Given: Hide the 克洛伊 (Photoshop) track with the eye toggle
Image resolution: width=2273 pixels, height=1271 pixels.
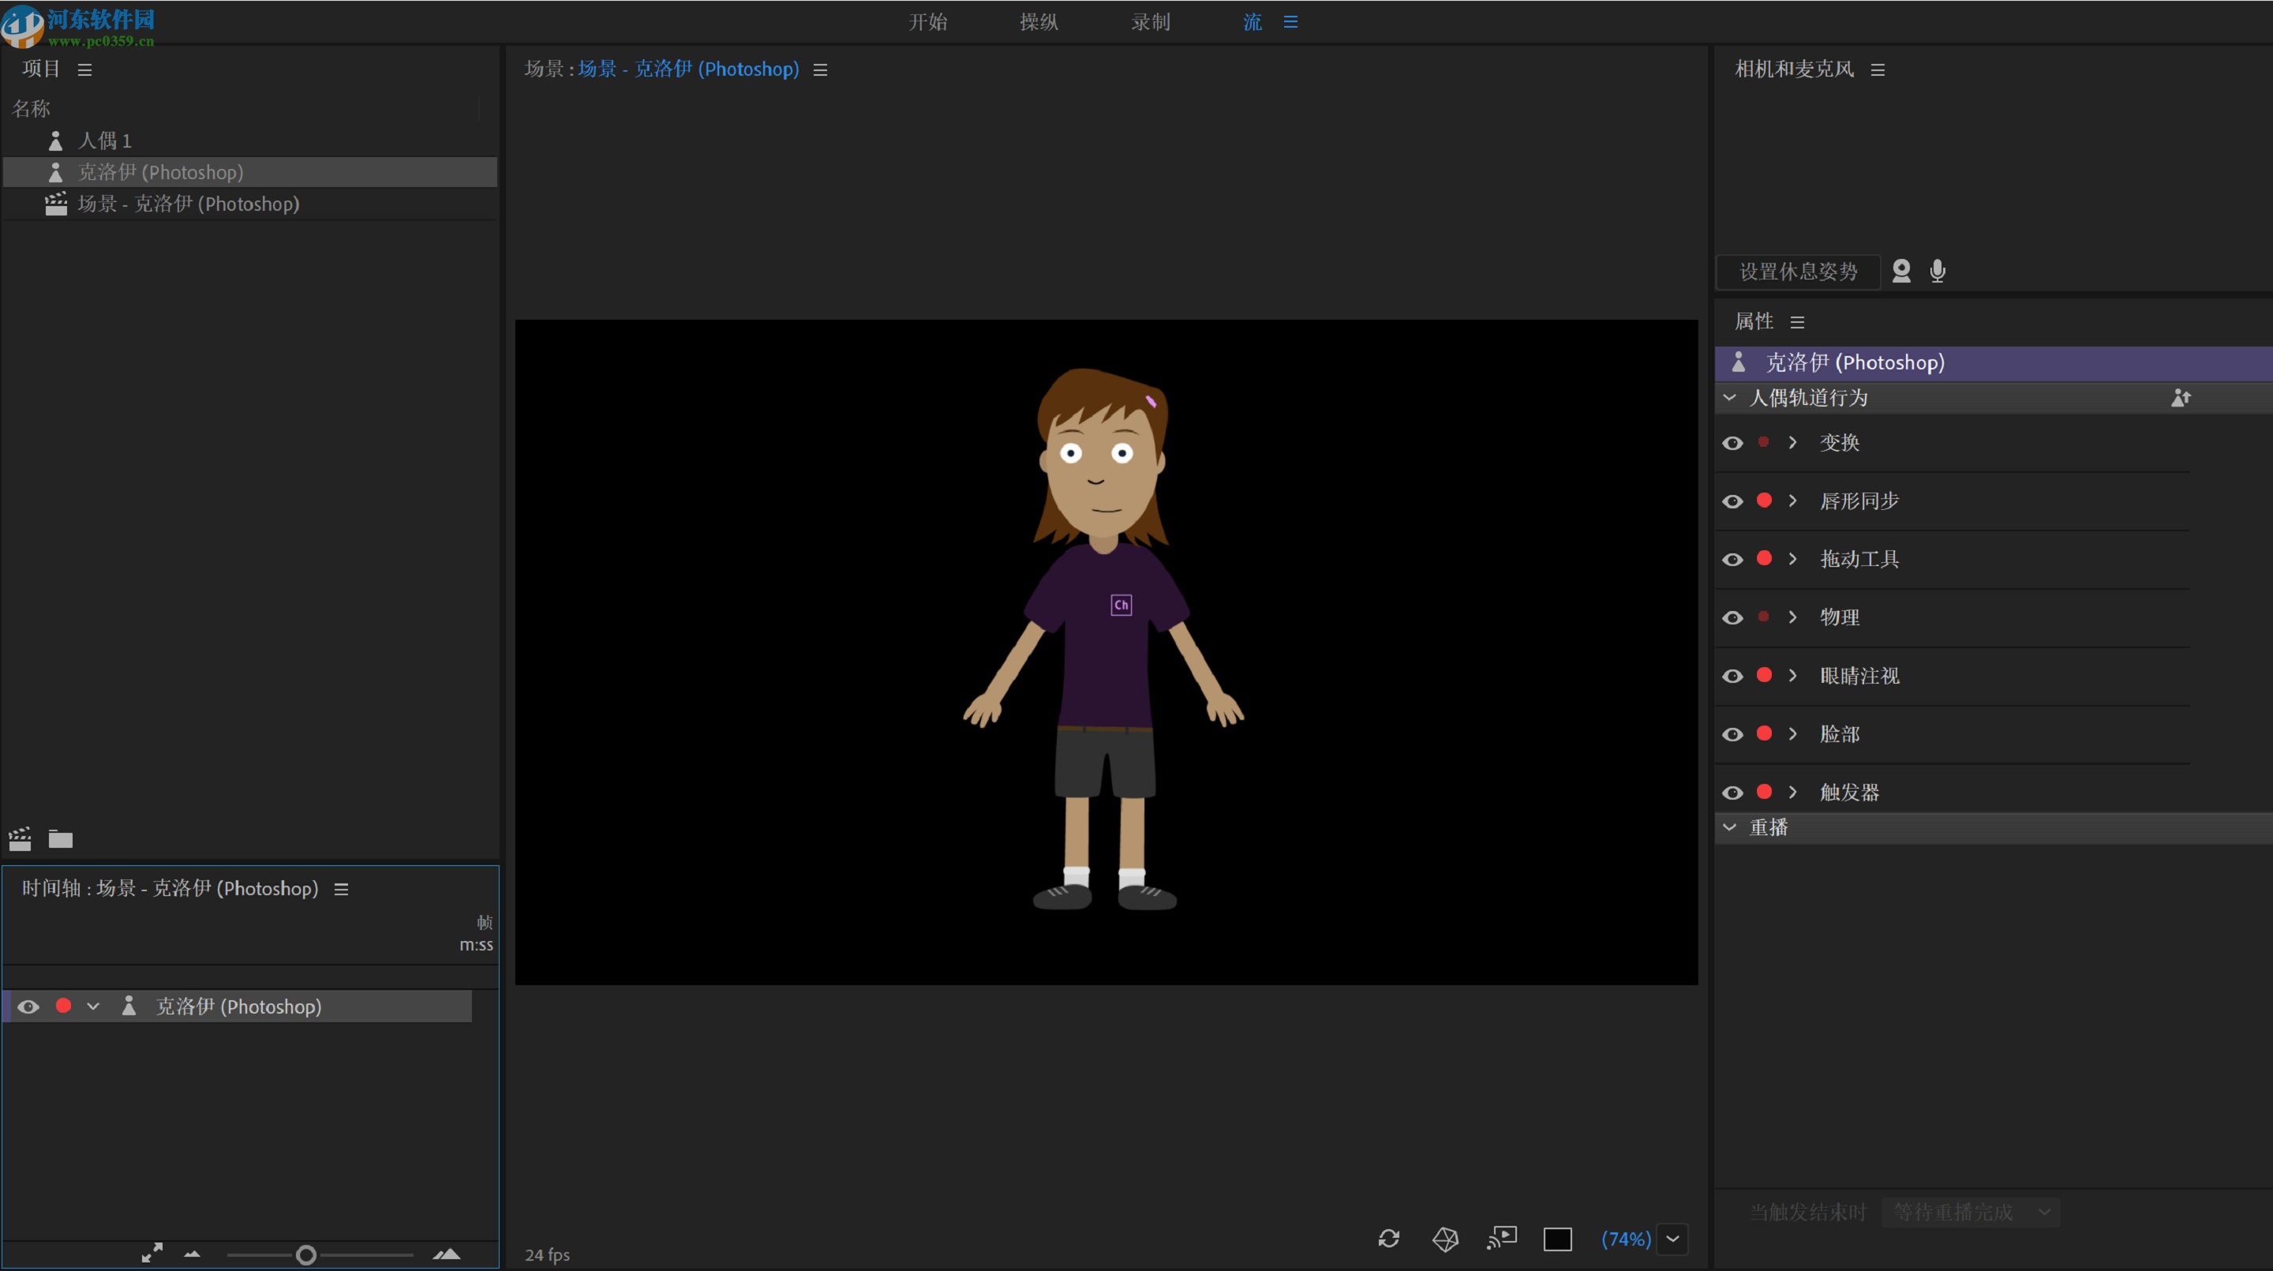Looking at the screenshot, I should point(28,1007).
